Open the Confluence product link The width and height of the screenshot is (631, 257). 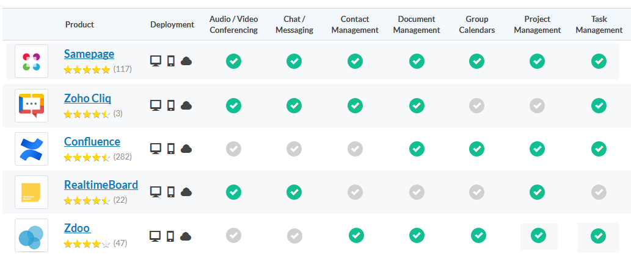[92, 141]
